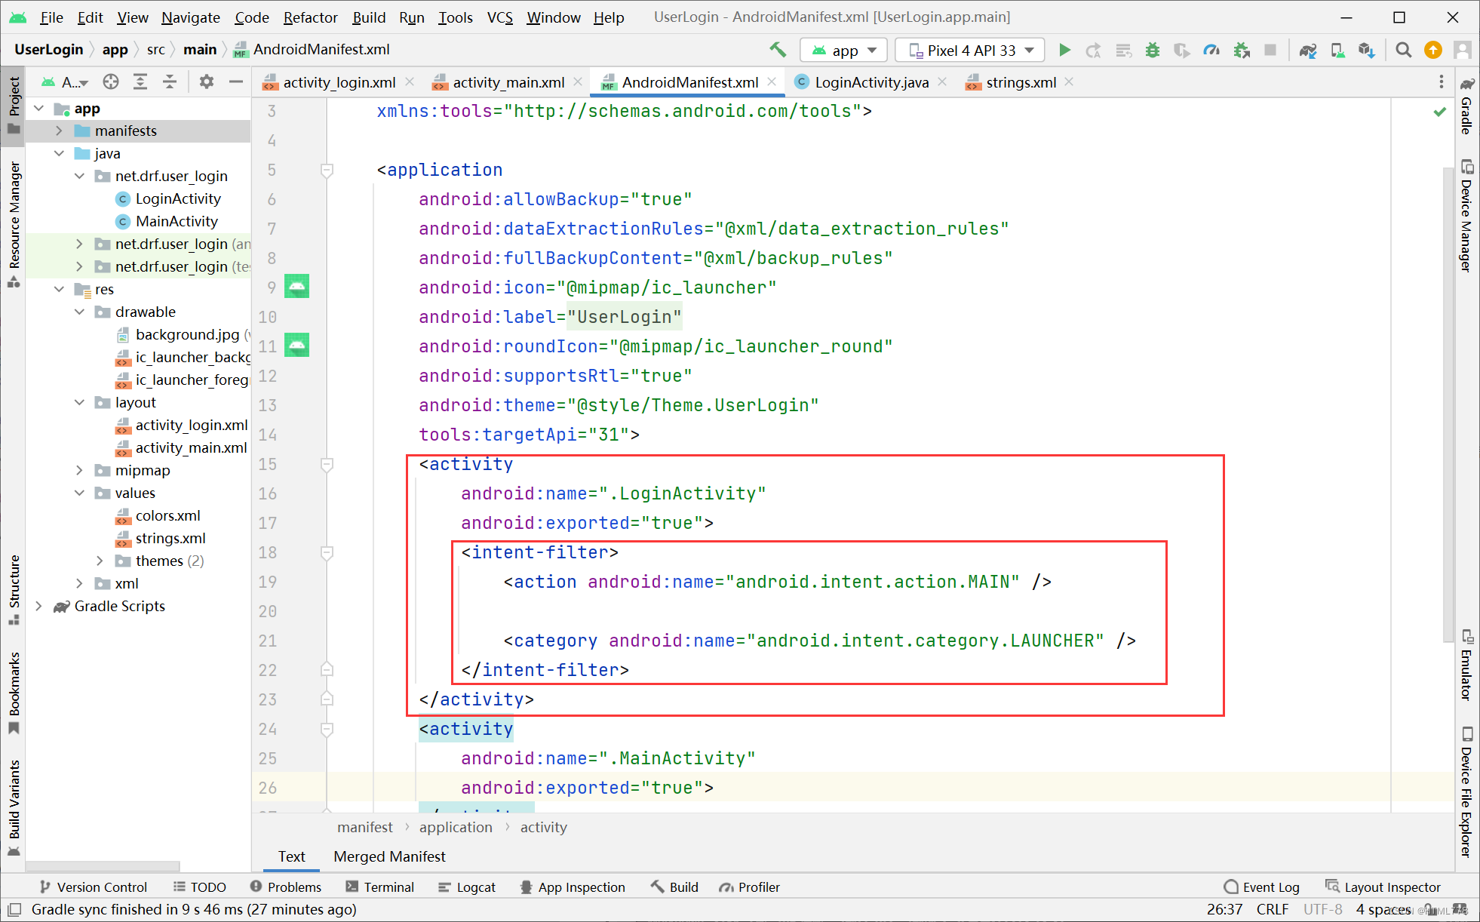Image resolution: width=1480 pixels, height=922 pixels.
Task: Open the Merged Manifest tab
Action: [389, 856]
